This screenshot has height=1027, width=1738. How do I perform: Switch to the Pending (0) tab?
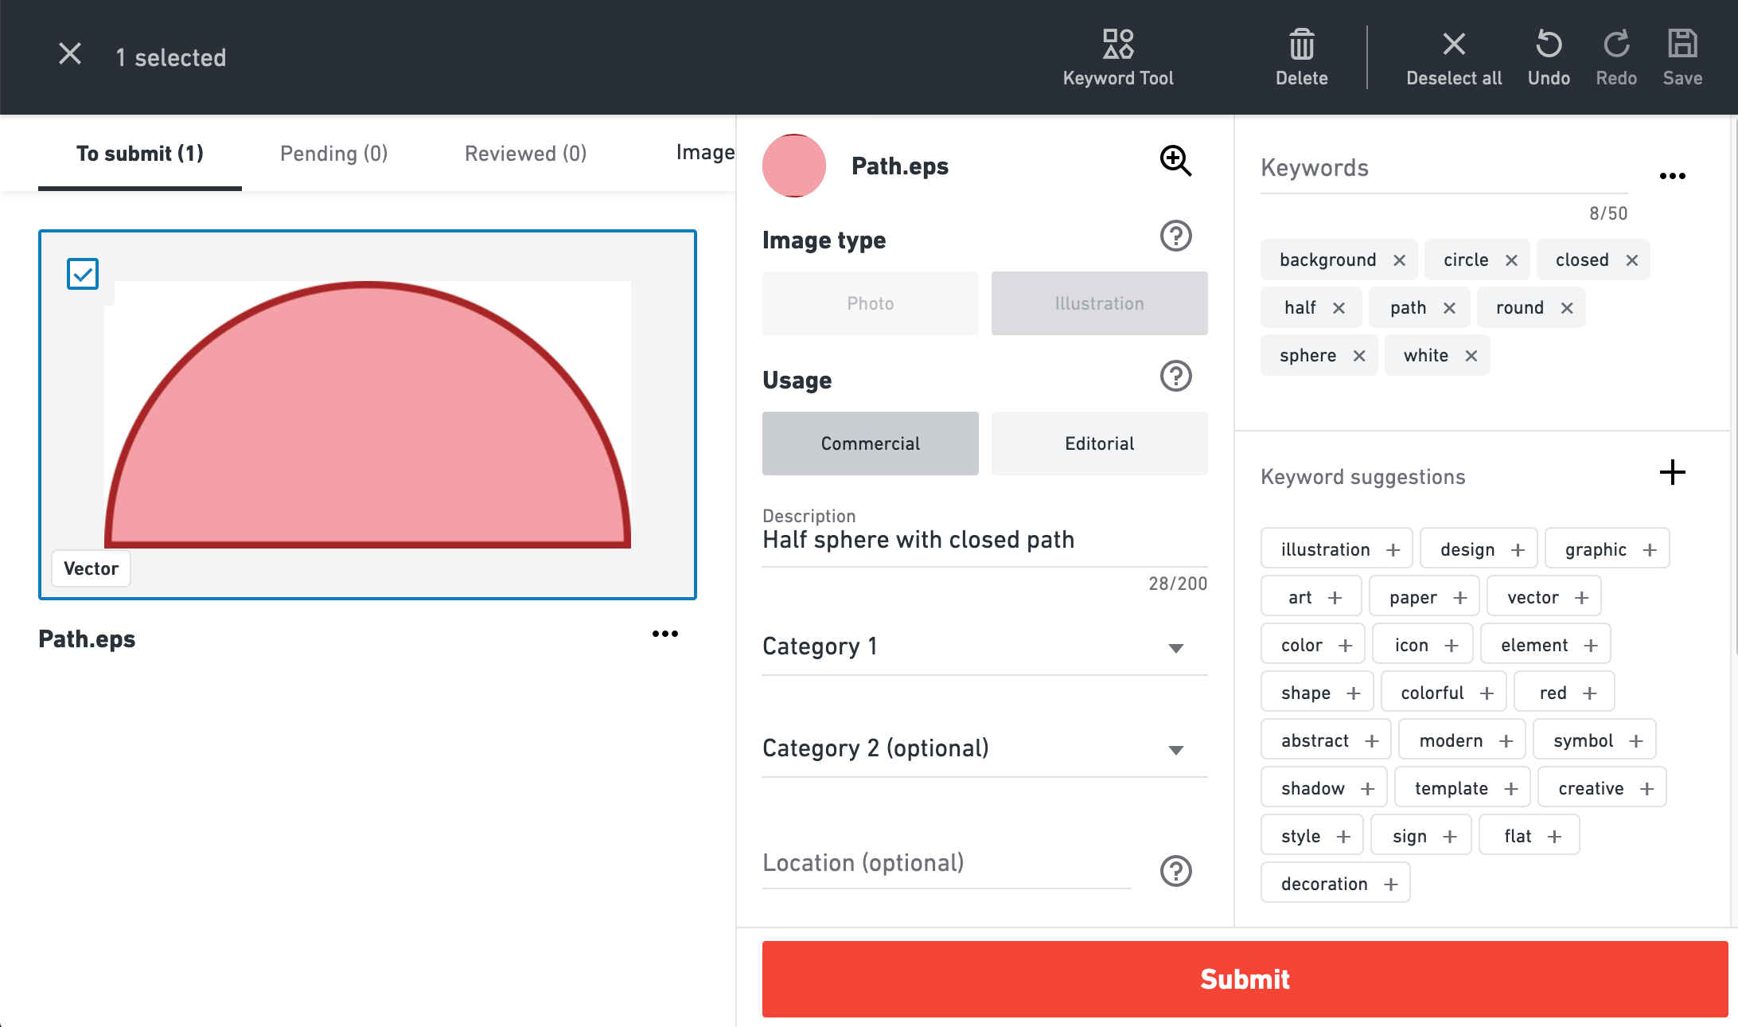tap(333, 154)
